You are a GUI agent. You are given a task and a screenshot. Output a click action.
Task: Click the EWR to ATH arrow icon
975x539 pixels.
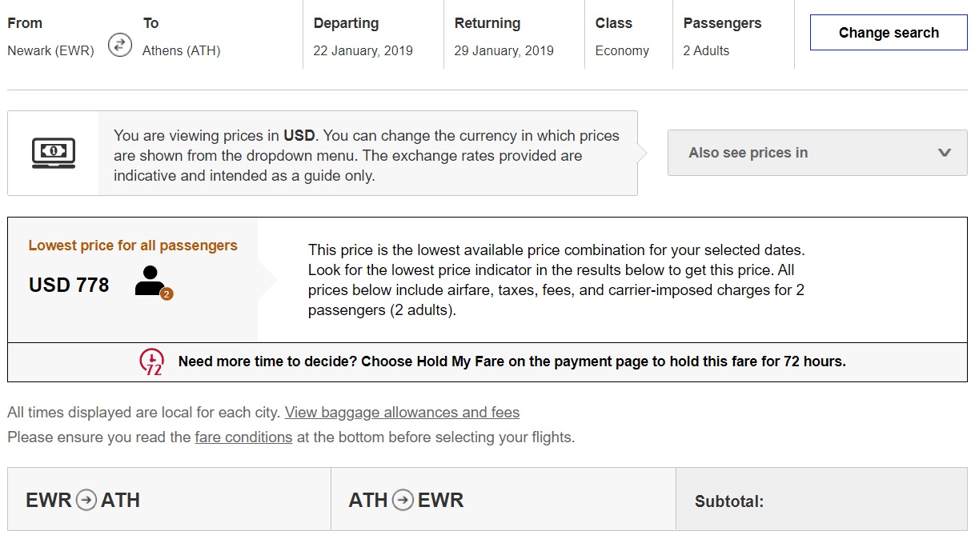tap(86, 501)
